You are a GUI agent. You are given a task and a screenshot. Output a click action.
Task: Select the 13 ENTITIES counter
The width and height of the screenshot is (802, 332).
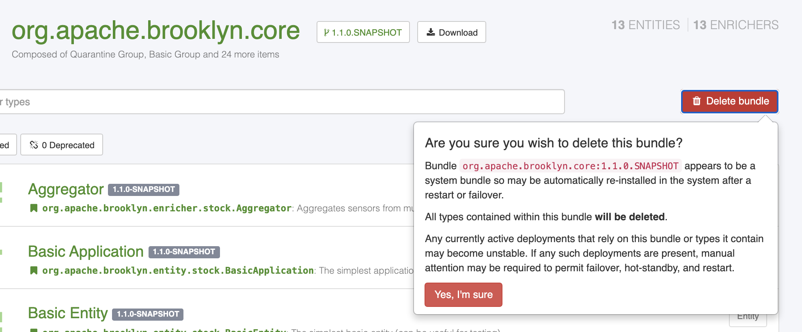point(645,25)
